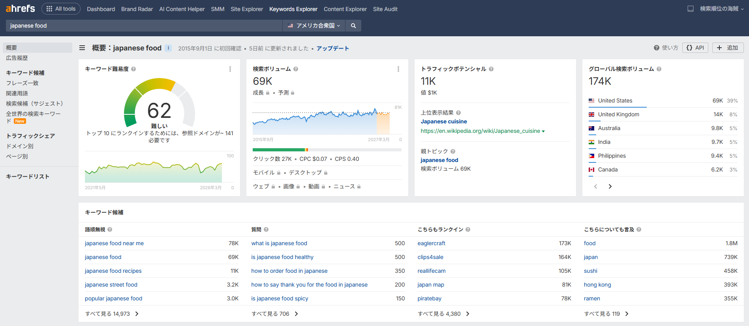Image resolution: width=749 pixels, height=326 pixels.
Task: Open keyword difficulty card options menu
Action: [x=230, y=69]
